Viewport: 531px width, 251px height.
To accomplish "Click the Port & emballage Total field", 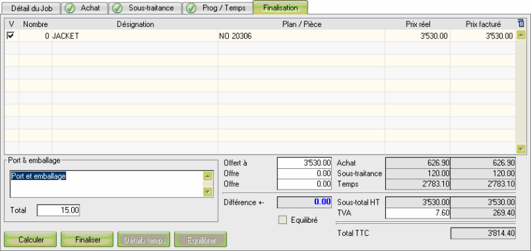I will (x=58, y=210).
